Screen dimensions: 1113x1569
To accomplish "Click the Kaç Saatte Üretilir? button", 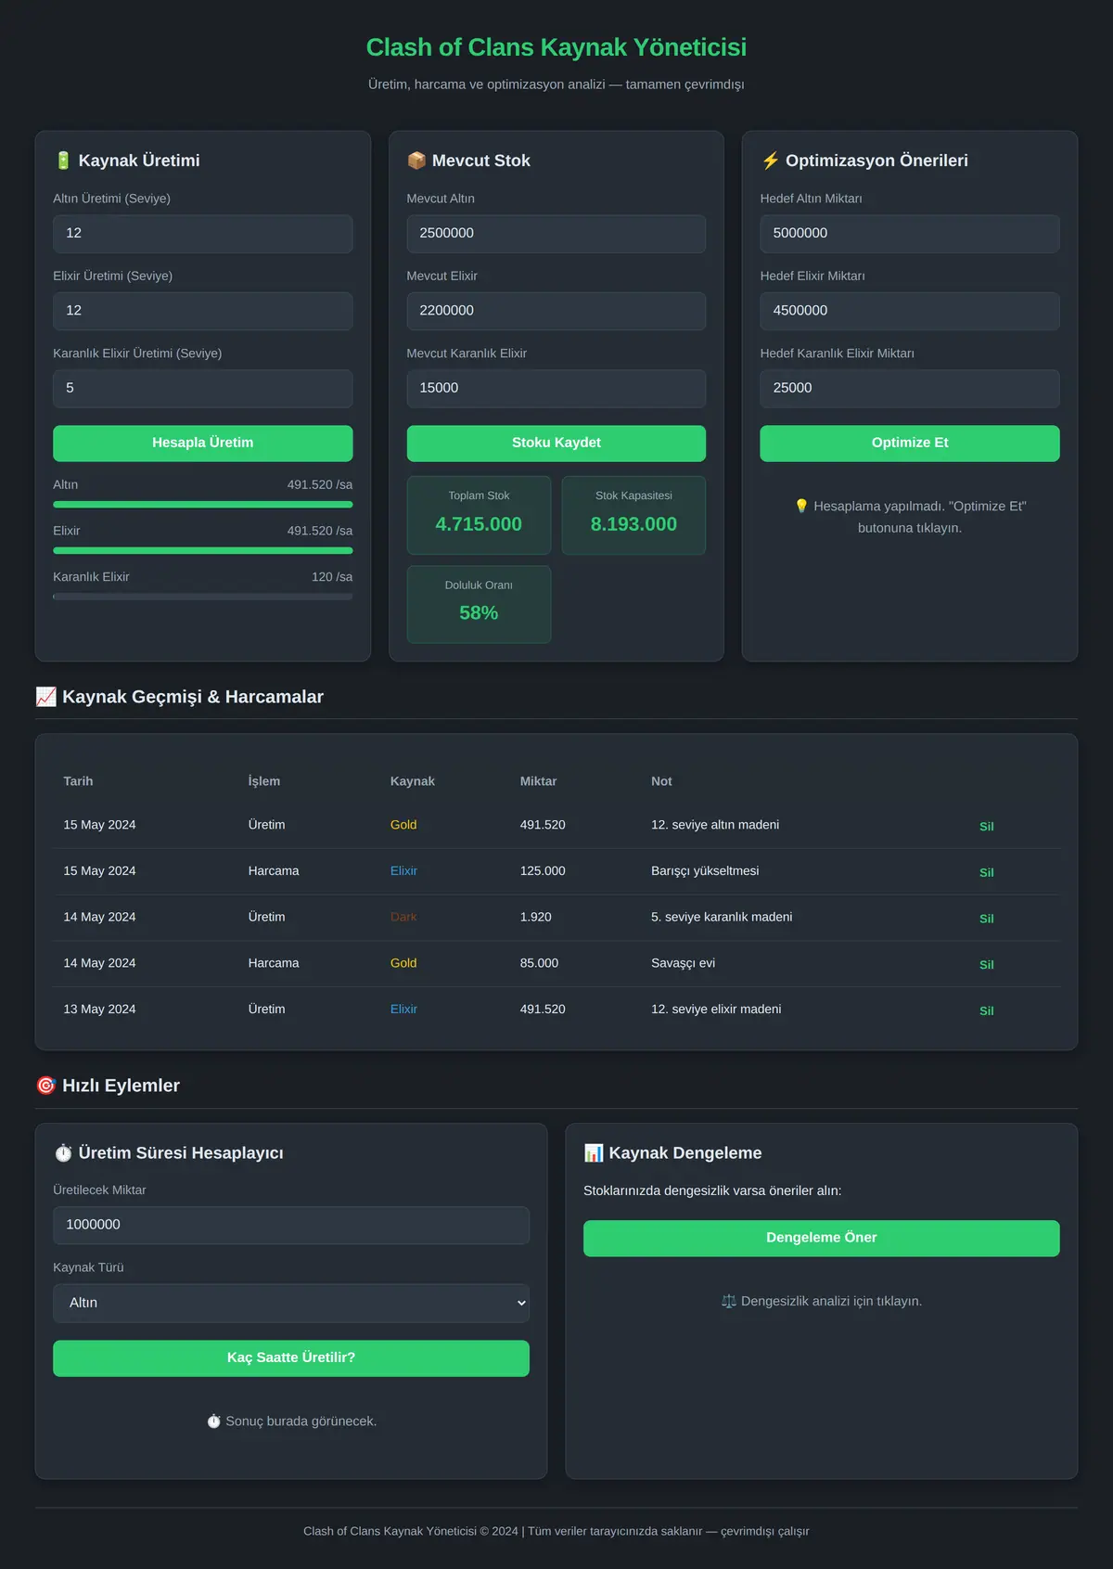I will click(291, 1358).
